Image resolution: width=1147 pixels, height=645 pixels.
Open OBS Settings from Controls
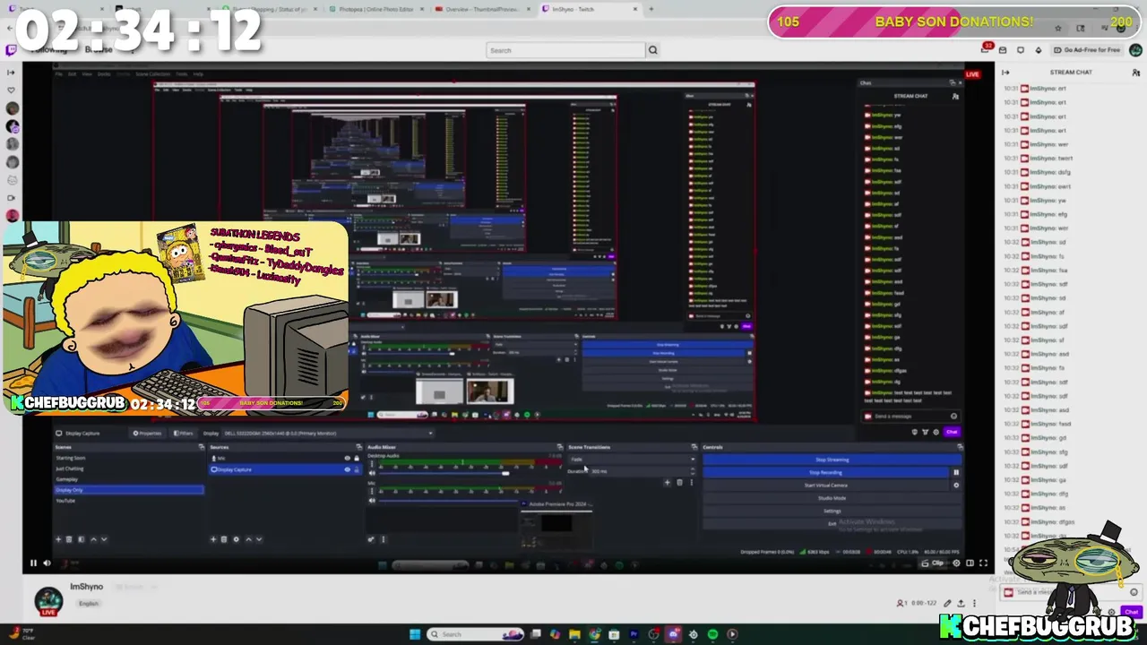pyautogui.click(x=832, y=511)
